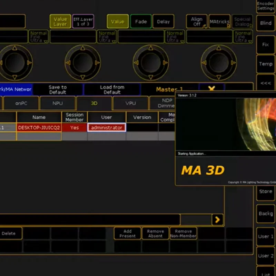Click the up arrow on the rightmost encoder

pos(219,48)
